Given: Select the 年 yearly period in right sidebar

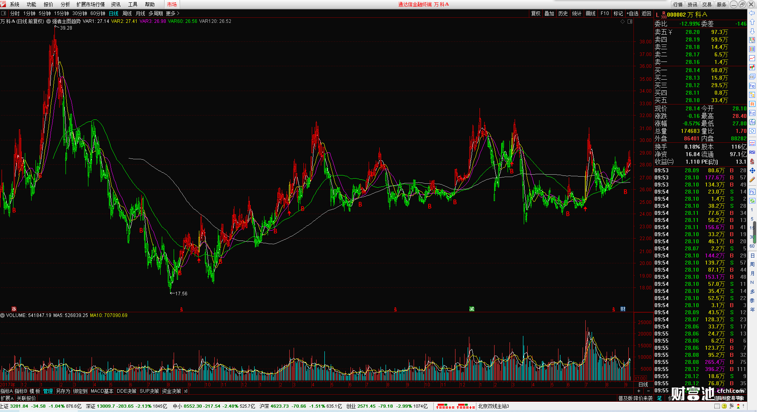Looking at the screenshot, I should pos(752,310).
